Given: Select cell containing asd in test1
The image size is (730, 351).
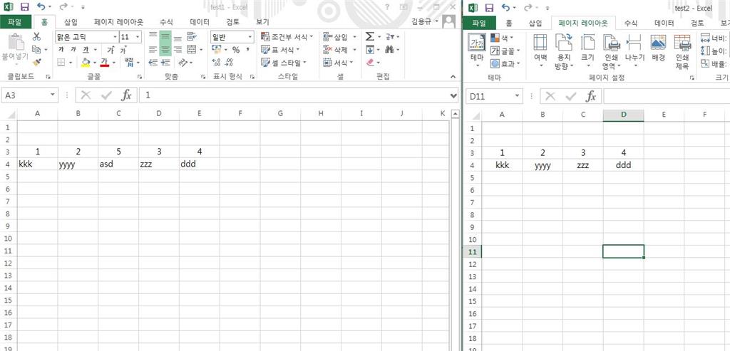Looking at the screenshot, I should click(118, 164).
